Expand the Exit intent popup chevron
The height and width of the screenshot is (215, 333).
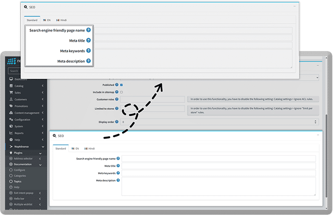(x=40, y=193)
